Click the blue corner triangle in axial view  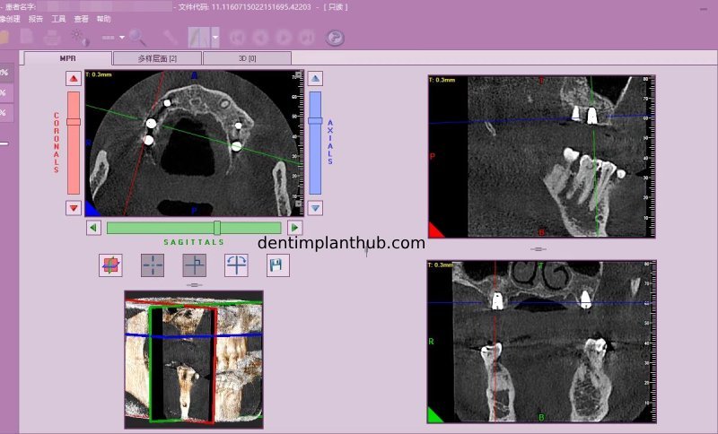coord(92,209)
